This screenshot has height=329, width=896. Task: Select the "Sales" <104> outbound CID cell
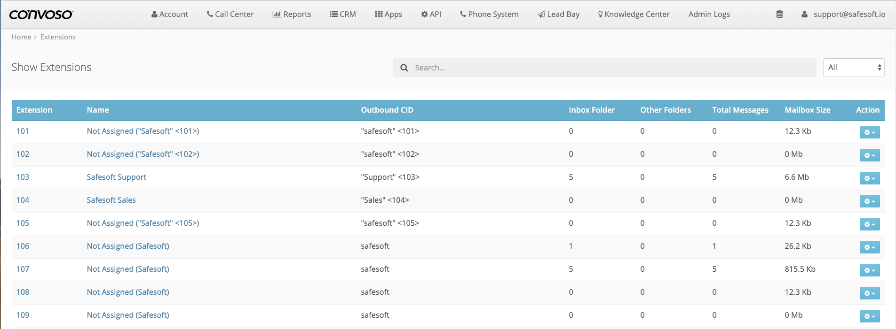tap(385, 200)
